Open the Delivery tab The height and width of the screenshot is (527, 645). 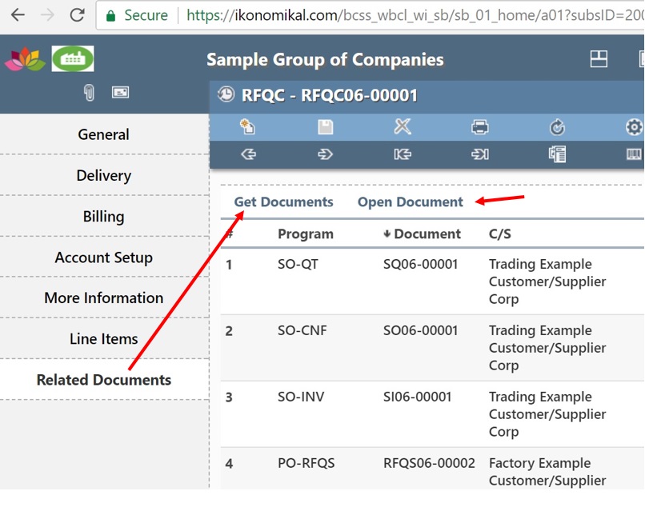coord(104,175)
